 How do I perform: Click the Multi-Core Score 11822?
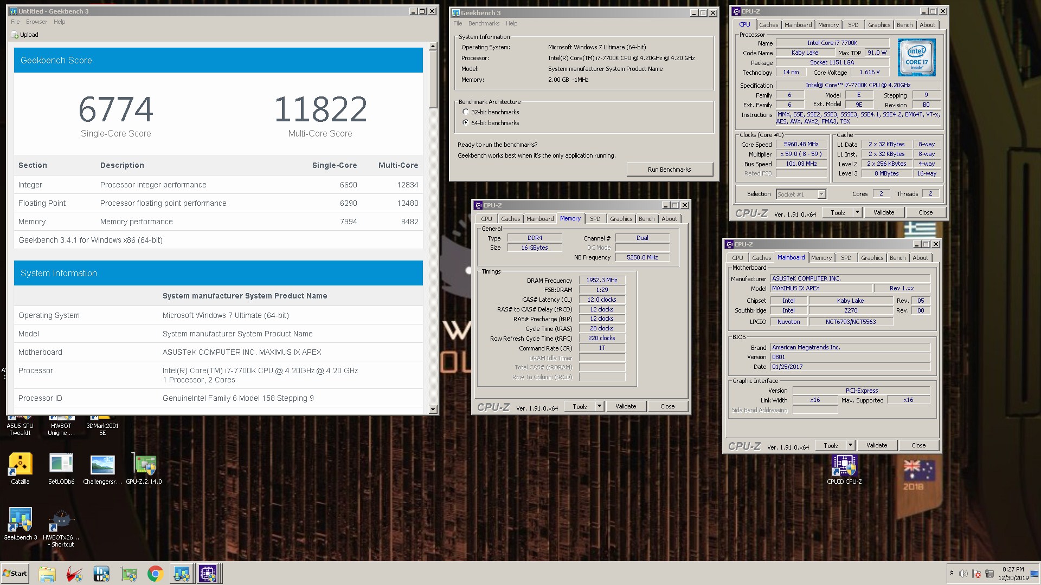[320, 109]
